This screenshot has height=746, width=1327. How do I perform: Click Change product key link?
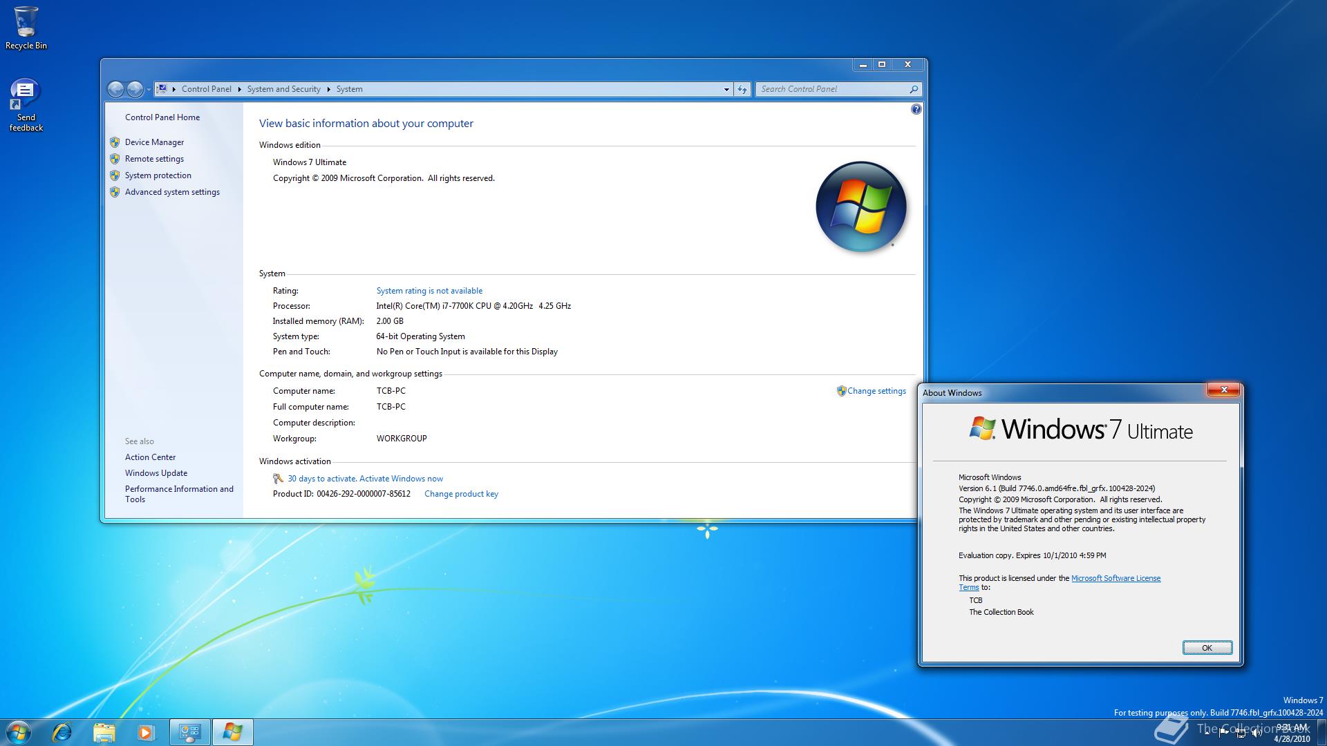(461, 494)
